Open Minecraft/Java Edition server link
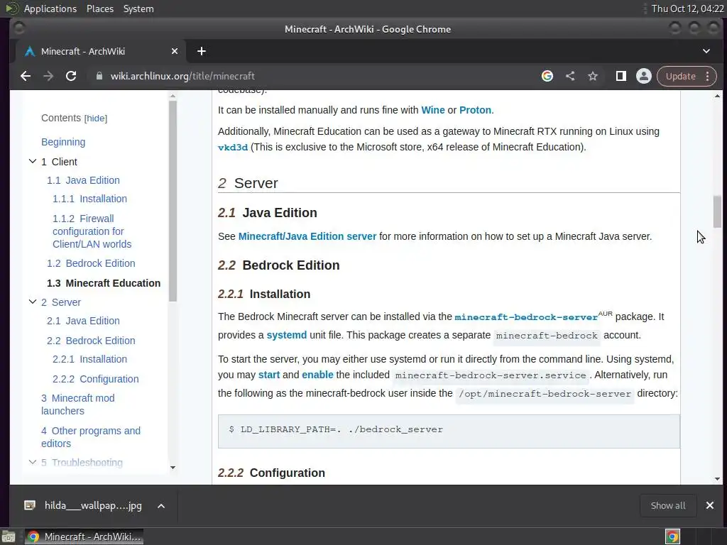Screen dimensions: 727x545 tap(307, 236)
